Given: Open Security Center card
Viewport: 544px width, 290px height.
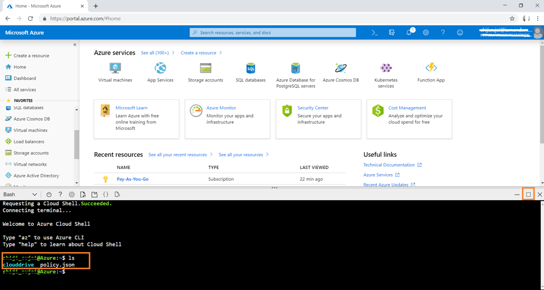Looking at the screenshot, I should pyautogui.click(x=318, y=119).
